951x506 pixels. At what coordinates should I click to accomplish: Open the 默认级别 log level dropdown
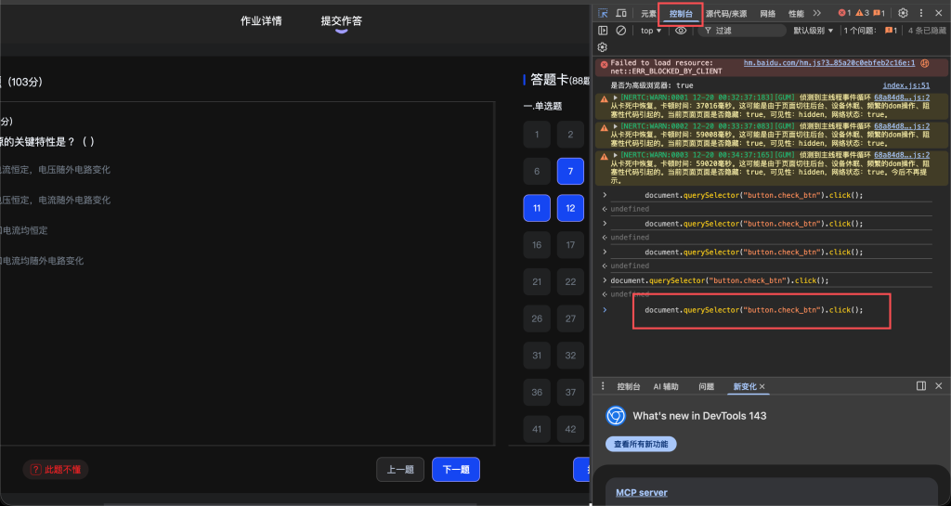pyautogui.click(x=814, y=31)
